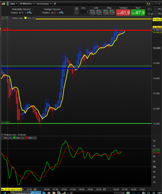Open the Orders gear settings icon

point(30,12)
